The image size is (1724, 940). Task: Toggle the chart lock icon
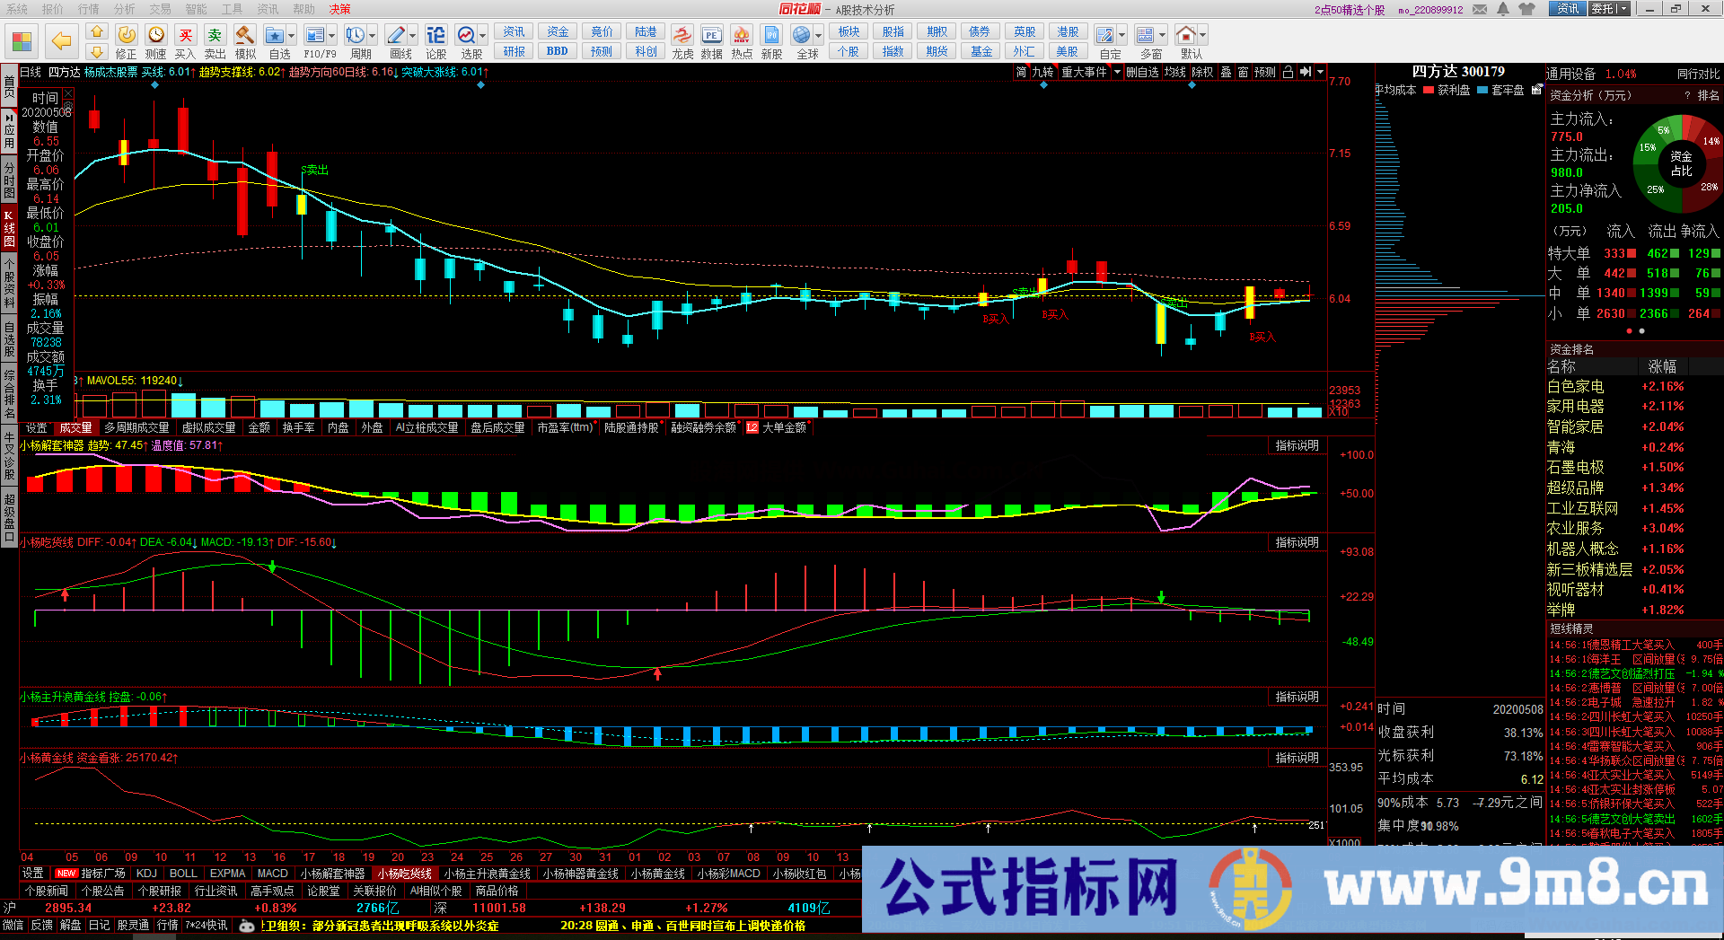tap(1289, 72)
